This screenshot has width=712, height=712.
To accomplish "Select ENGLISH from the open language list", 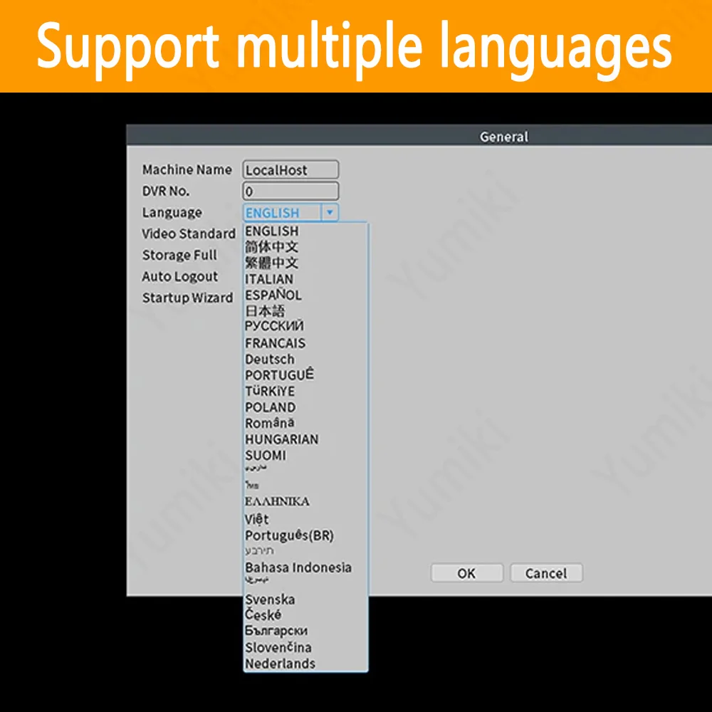I will (272, 231).
